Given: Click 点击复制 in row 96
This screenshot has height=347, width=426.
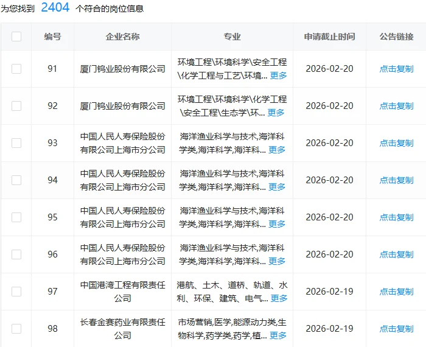Looking at the screenshot, I should (396, 254).
